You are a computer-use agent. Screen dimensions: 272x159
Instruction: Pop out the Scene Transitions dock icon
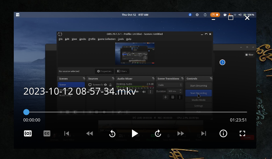pyautogui.click(x=182, y=79)
